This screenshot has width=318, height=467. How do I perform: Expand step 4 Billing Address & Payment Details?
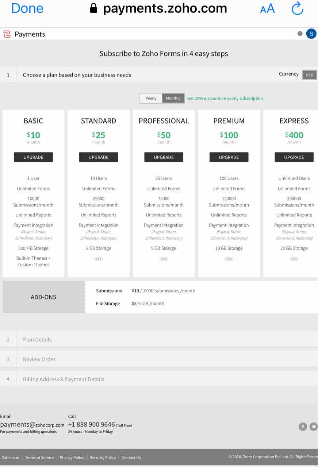159,379
